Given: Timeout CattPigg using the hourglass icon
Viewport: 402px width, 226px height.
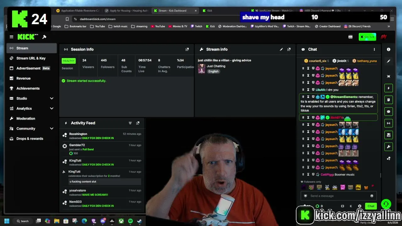Looking at the screenshot, I should point(308,175).
